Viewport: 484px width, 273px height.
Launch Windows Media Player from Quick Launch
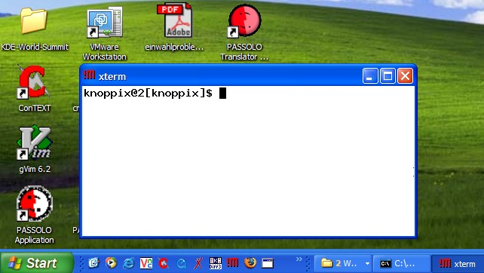[x=111, y=262]
